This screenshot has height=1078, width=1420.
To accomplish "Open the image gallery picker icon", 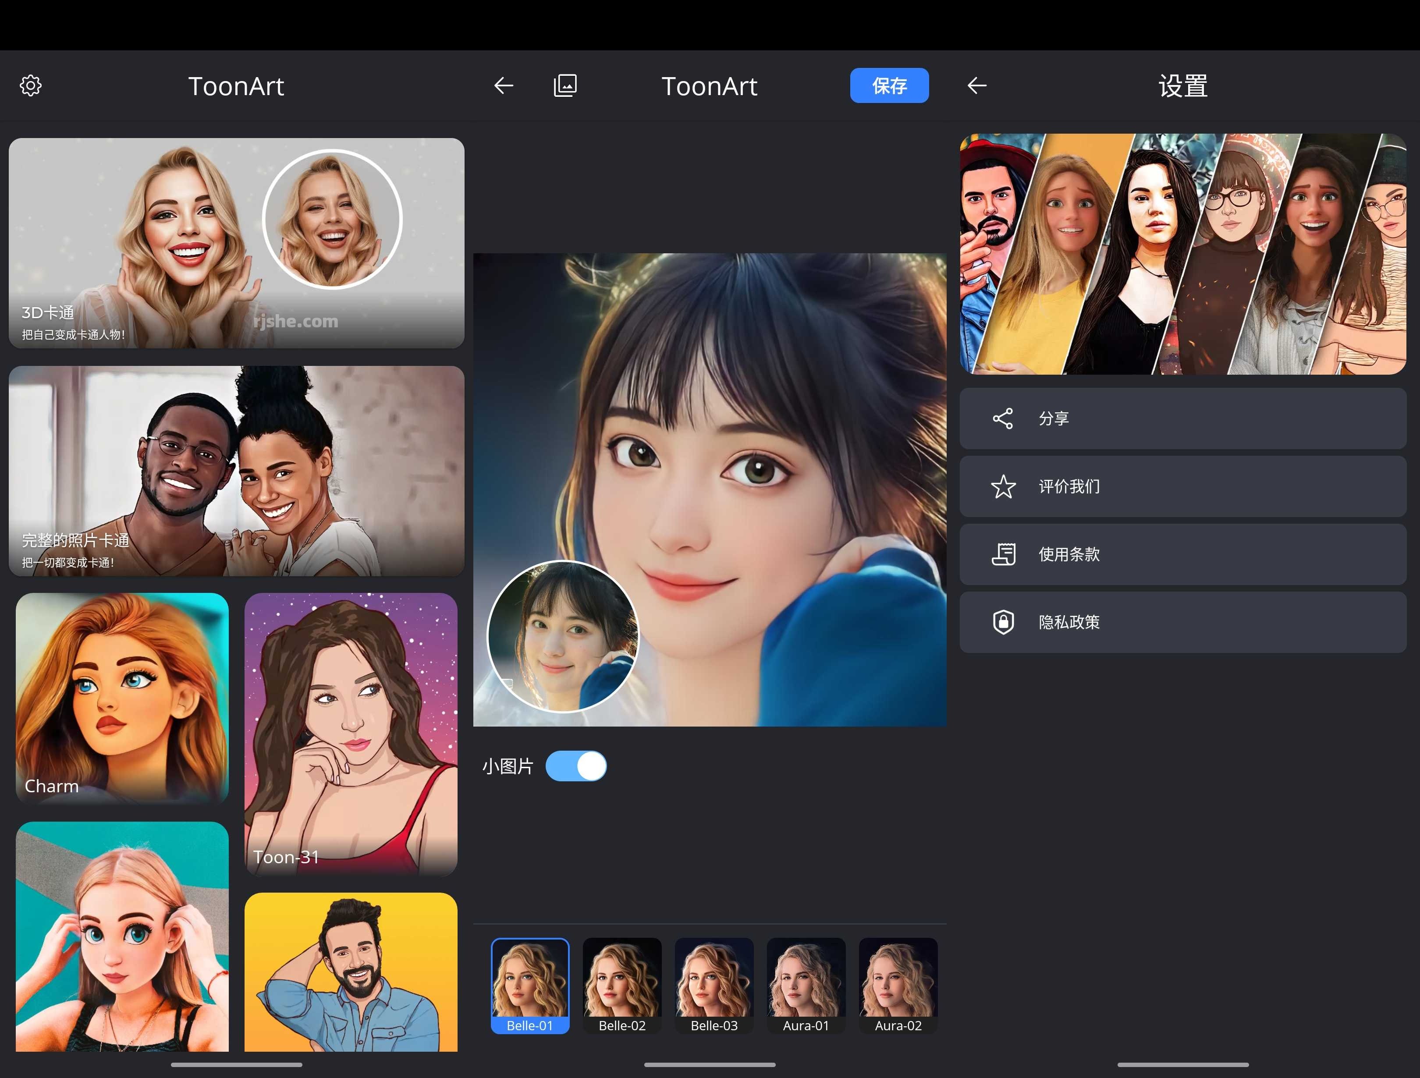I will [x=564, y=85].
